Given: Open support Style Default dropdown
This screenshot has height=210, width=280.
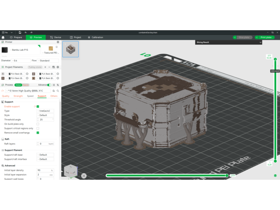Looking at the screenshot, I should point(45,115).
